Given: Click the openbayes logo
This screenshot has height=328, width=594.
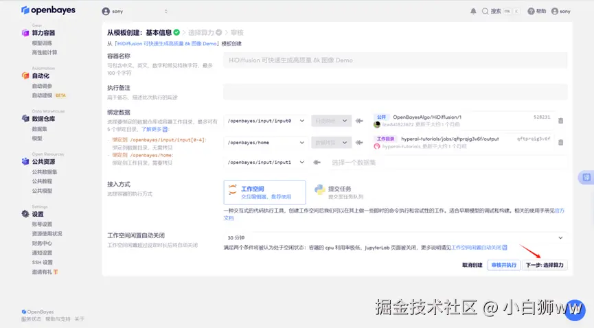Looking at the screenshot, I should click(48, 10).
